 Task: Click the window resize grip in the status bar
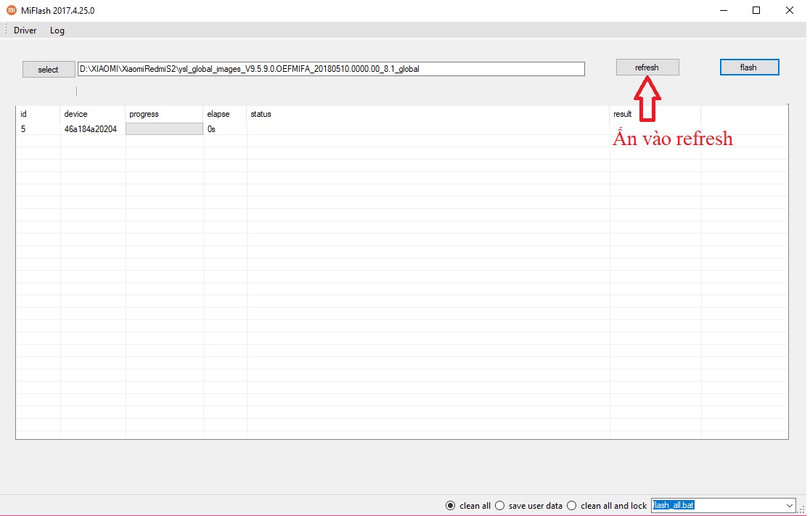pos(801,509)
